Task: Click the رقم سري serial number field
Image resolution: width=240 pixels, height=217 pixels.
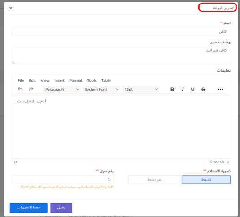Action: coord(63,179)
